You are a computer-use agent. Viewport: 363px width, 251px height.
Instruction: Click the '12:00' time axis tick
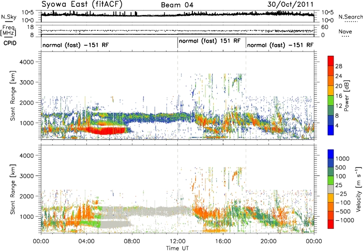[177, 241]
